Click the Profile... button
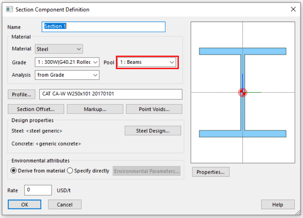The height and width of the screenshot is (218, 303). click(22, 95)
